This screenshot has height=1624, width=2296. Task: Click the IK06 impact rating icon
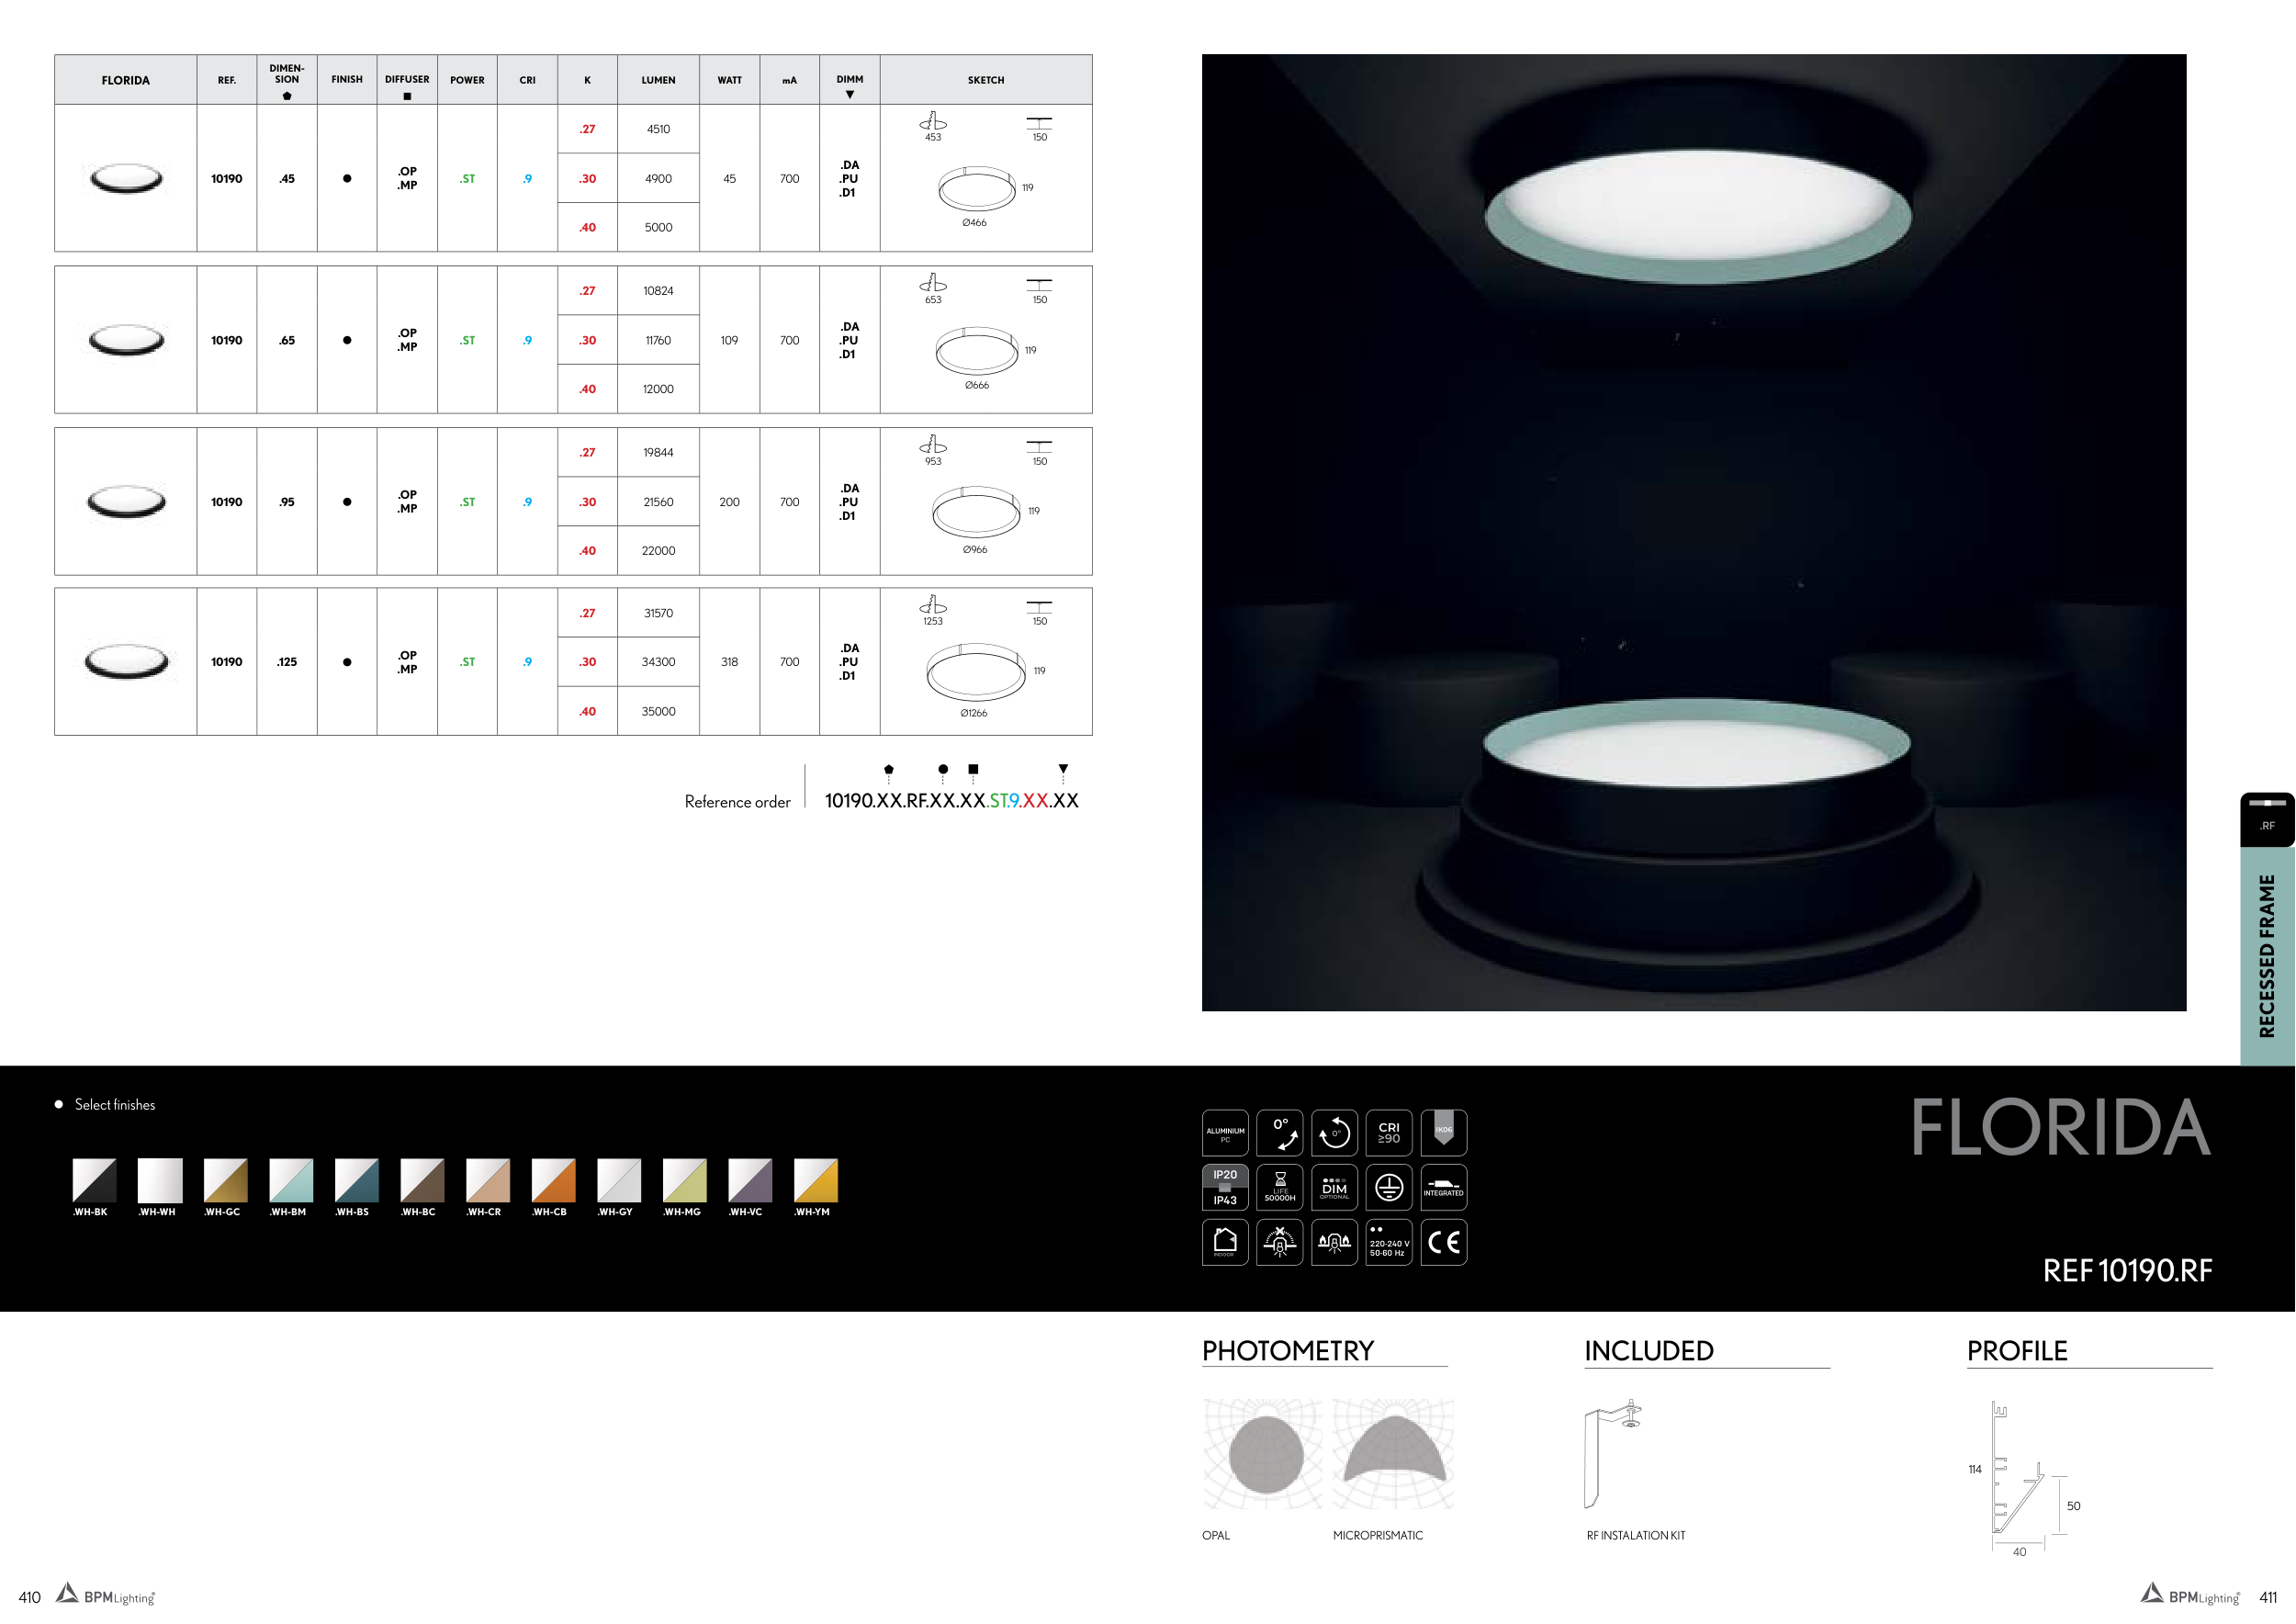(x=1443, y=1133)
